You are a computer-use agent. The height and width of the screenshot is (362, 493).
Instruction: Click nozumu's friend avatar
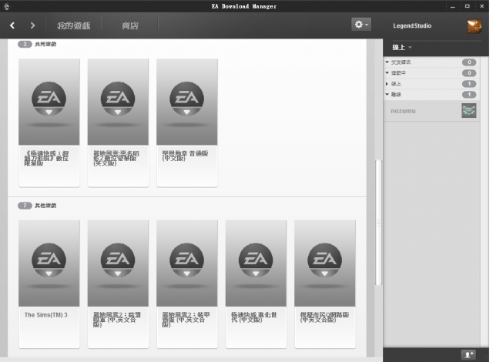468,111
